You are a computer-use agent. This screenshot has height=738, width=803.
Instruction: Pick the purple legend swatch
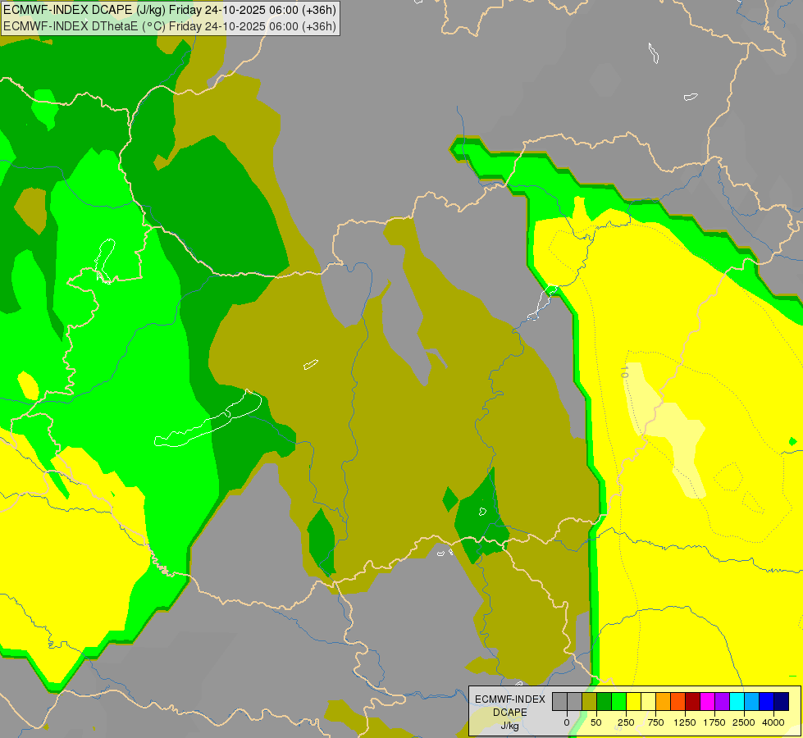click(723, 702)
